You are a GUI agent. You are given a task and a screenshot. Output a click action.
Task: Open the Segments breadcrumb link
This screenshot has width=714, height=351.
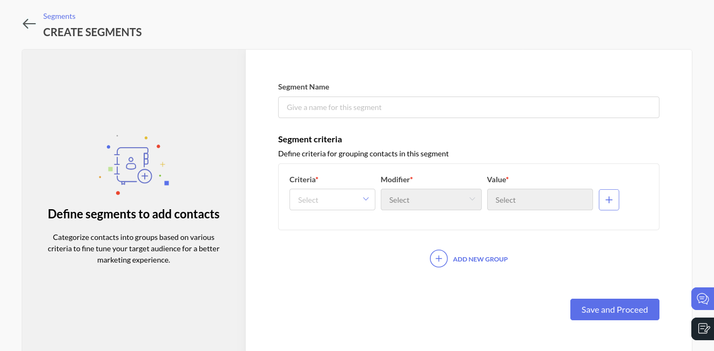point(59,16)
